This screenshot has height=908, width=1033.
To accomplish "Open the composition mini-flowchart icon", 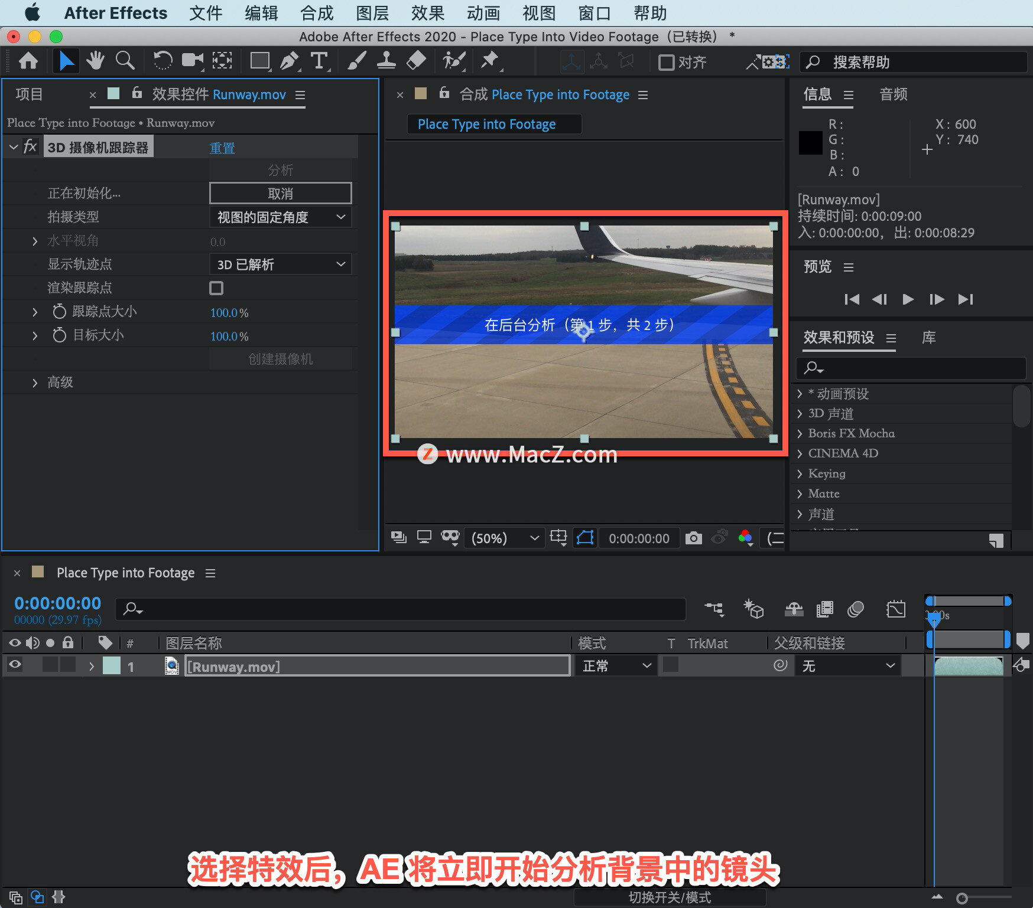I will coord(714,609).
